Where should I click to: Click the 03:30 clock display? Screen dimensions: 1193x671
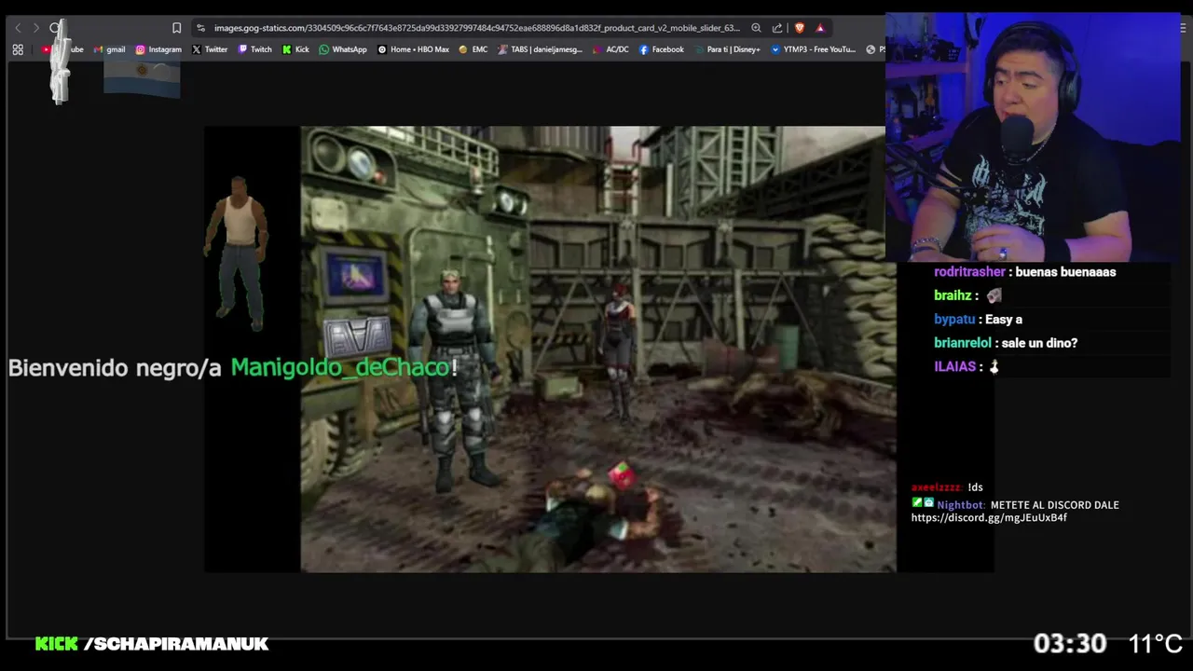(x=1069, y=644)
